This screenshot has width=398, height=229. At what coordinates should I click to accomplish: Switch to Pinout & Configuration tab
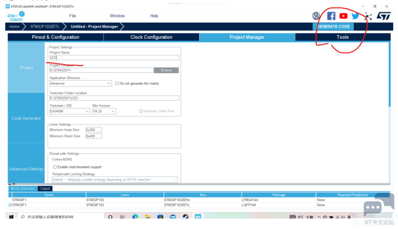coord(56,37)
